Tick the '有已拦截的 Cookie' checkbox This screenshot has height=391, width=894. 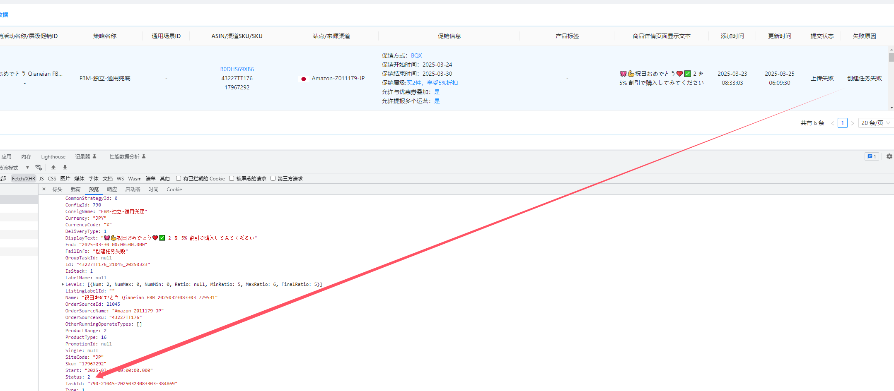(x=179, y=178)
